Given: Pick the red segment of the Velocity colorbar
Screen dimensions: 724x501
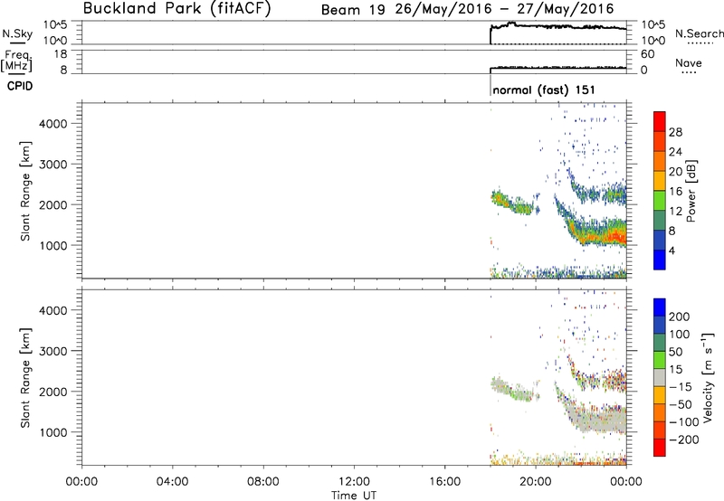Looking at the screenshot, I should [x=660, y=448].
